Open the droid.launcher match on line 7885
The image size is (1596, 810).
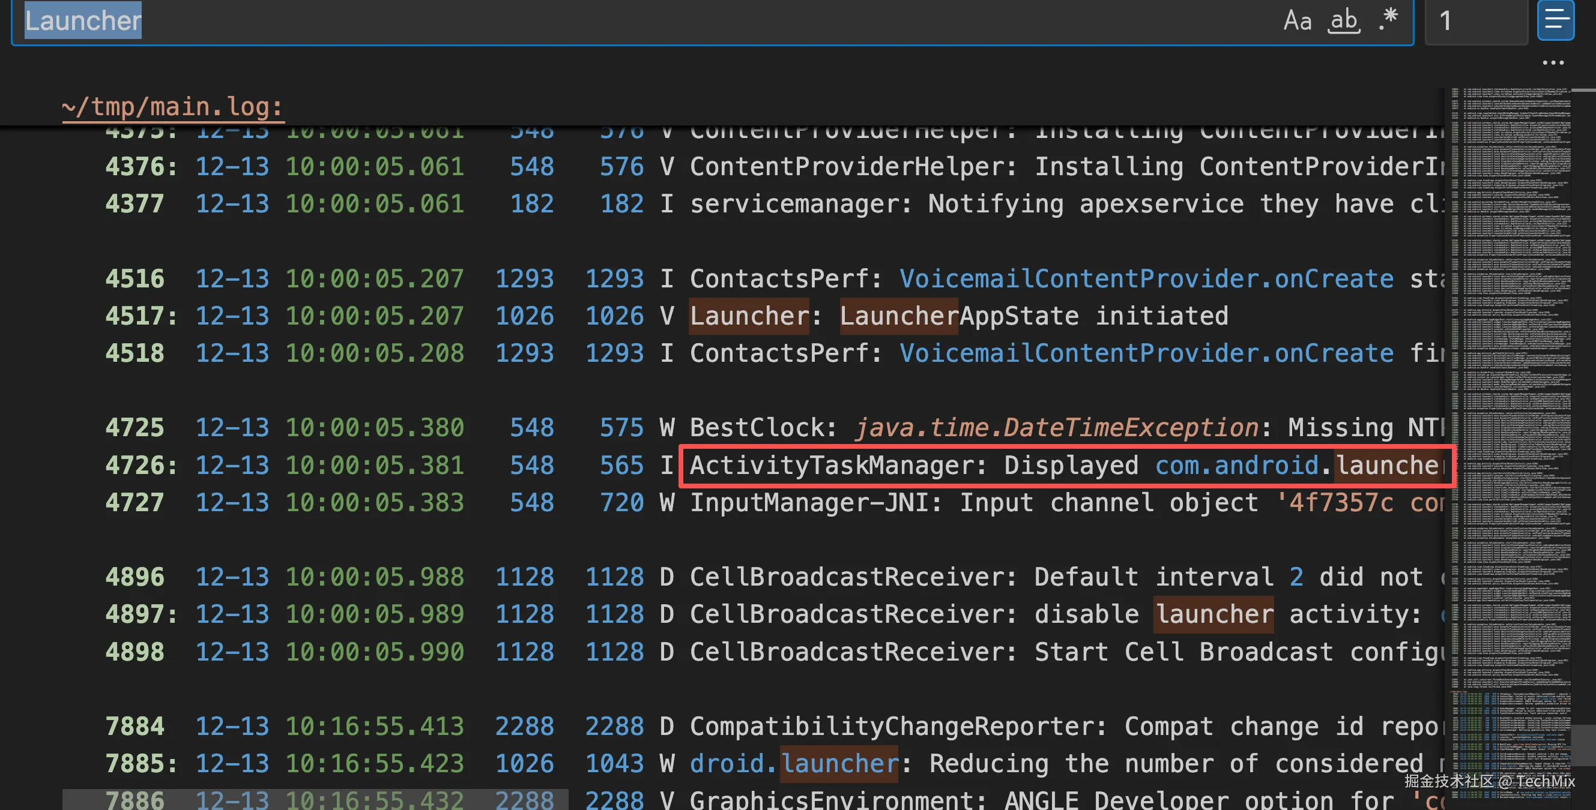pyautogui.click(x=839, y=764)
